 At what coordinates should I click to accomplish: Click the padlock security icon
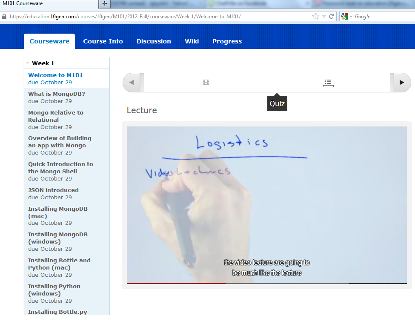click(x=4, y=17)
